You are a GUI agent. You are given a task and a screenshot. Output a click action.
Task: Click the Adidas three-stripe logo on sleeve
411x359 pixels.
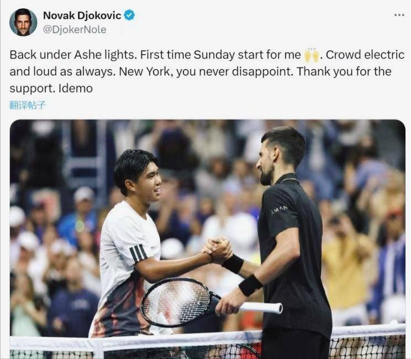[139, 253]
